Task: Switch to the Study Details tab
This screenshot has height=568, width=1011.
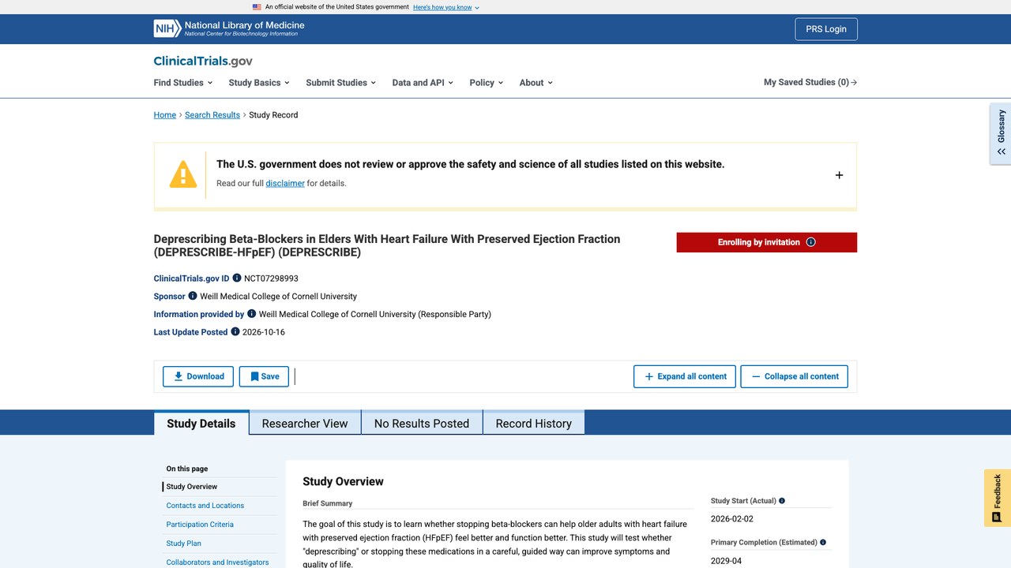Action: click(x=201, y=423)
